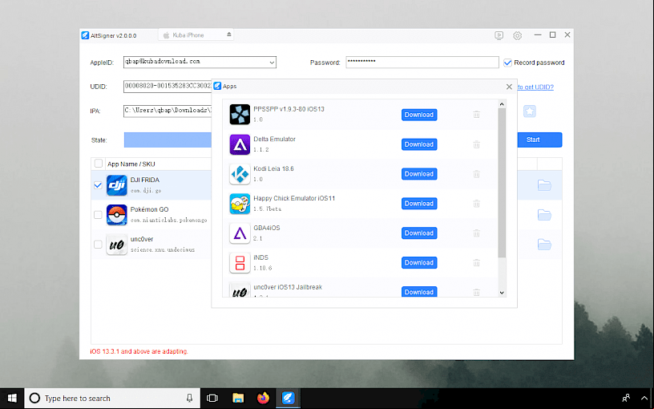Click the State progress bar
The image size is (654, 409).
pyautogui.click(x=168, y=140)
